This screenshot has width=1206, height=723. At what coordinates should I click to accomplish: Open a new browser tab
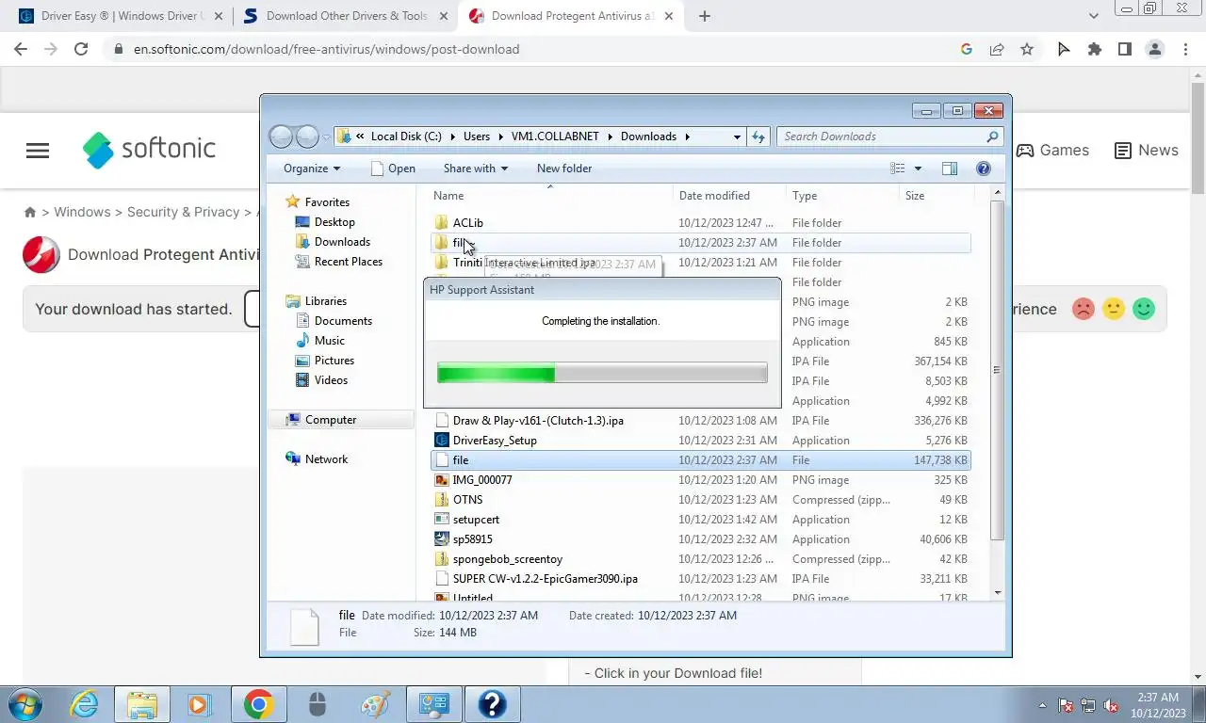705,16
